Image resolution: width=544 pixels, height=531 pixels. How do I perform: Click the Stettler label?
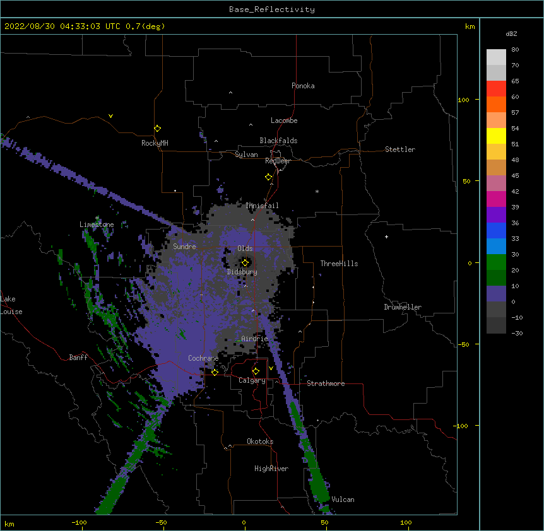click(400, 149)
